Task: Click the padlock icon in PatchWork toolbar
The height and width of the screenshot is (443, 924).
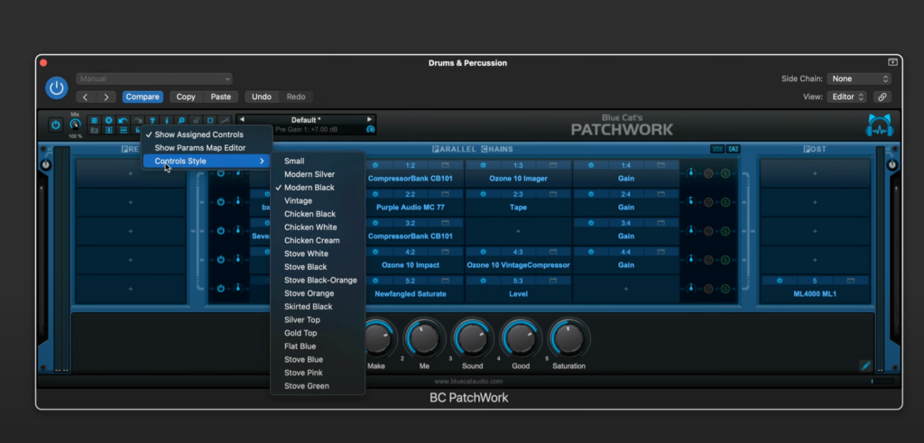Action: point(196,120)
